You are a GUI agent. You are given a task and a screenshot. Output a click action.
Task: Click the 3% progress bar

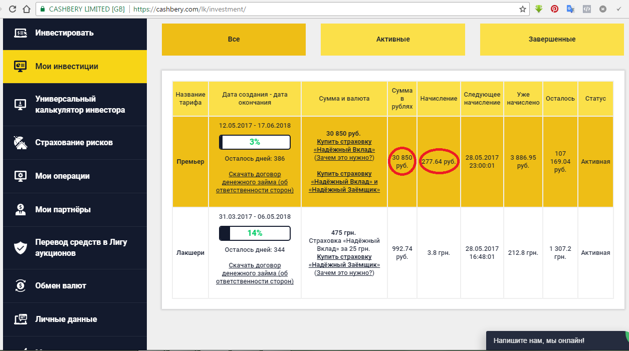255,142
